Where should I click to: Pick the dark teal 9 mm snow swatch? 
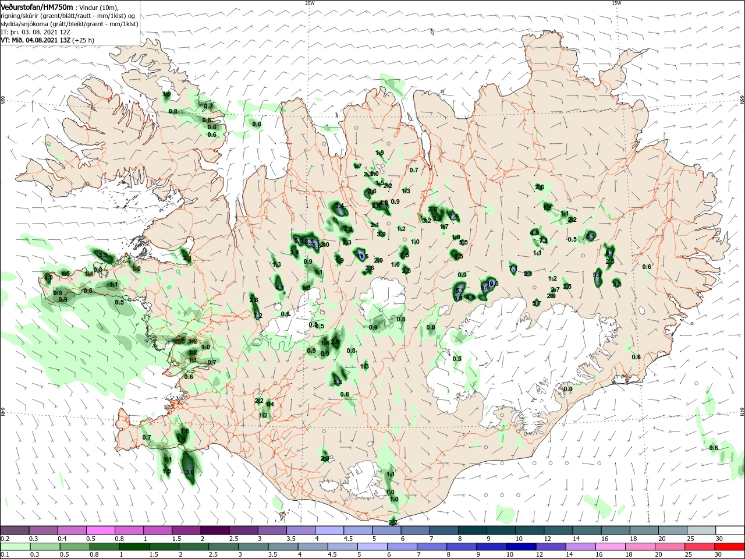point(501,530)
